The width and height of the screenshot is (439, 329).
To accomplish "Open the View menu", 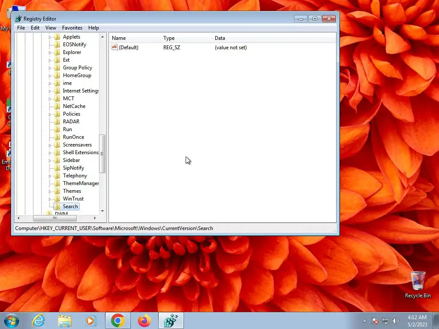I will click(51, 28).
